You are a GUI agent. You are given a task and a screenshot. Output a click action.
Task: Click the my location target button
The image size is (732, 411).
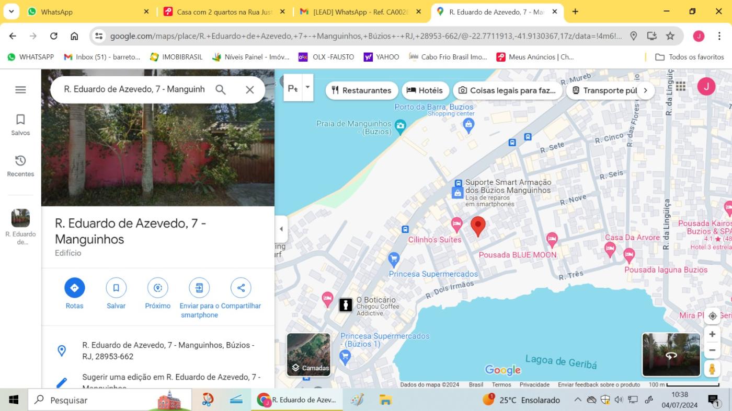click(x=712, y=316)
